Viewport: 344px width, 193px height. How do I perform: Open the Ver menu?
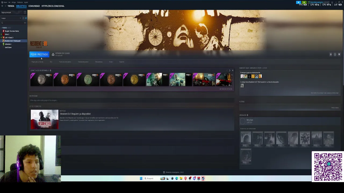click(x=9, y=2)
